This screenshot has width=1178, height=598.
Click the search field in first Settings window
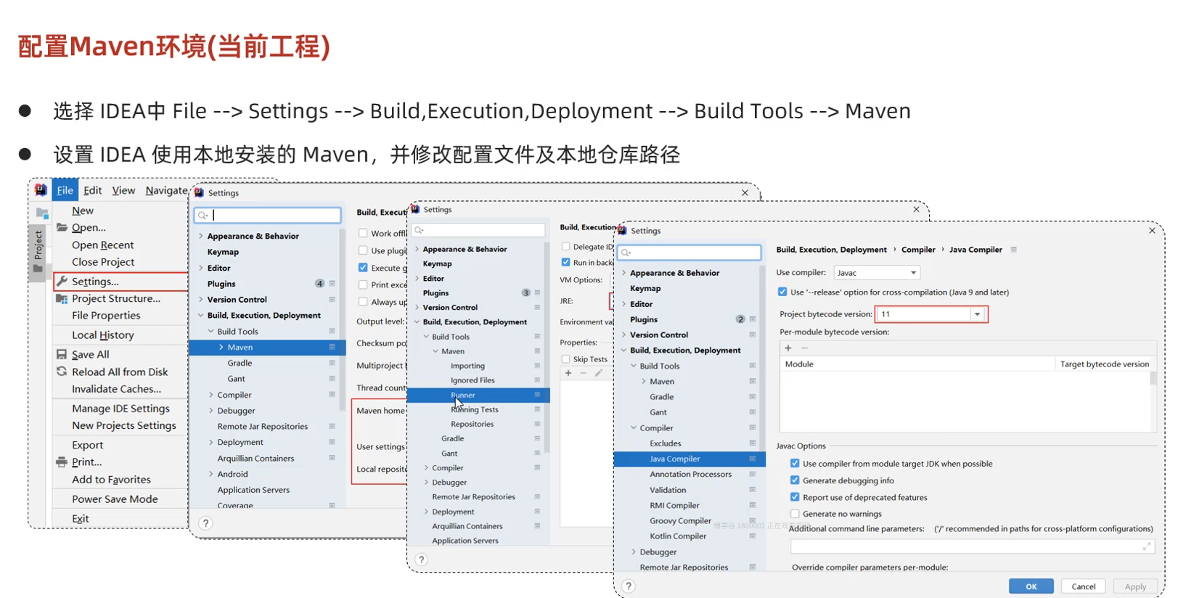coord(268,216)
